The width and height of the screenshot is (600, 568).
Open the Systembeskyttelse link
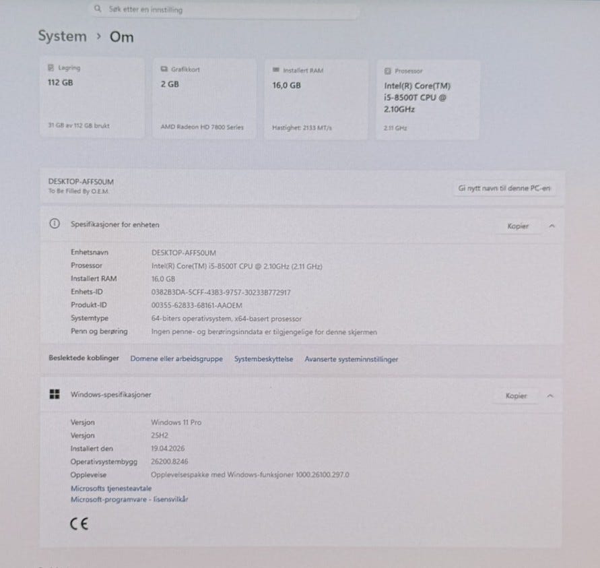[x=264, y=359]
